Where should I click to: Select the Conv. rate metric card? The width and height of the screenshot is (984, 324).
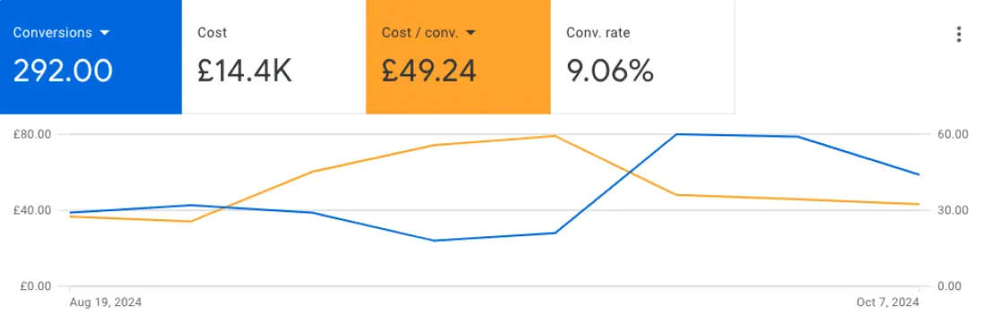(x=642, y=57)
